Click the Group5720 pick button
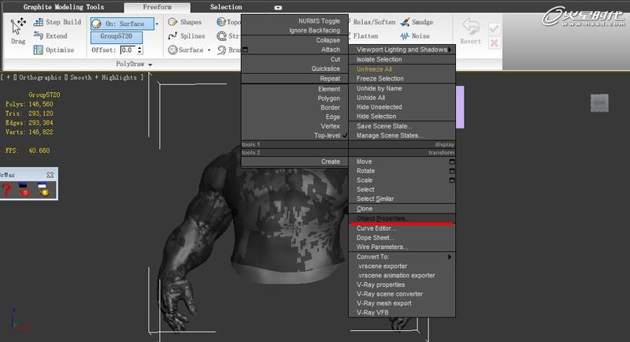 (116, 37)
